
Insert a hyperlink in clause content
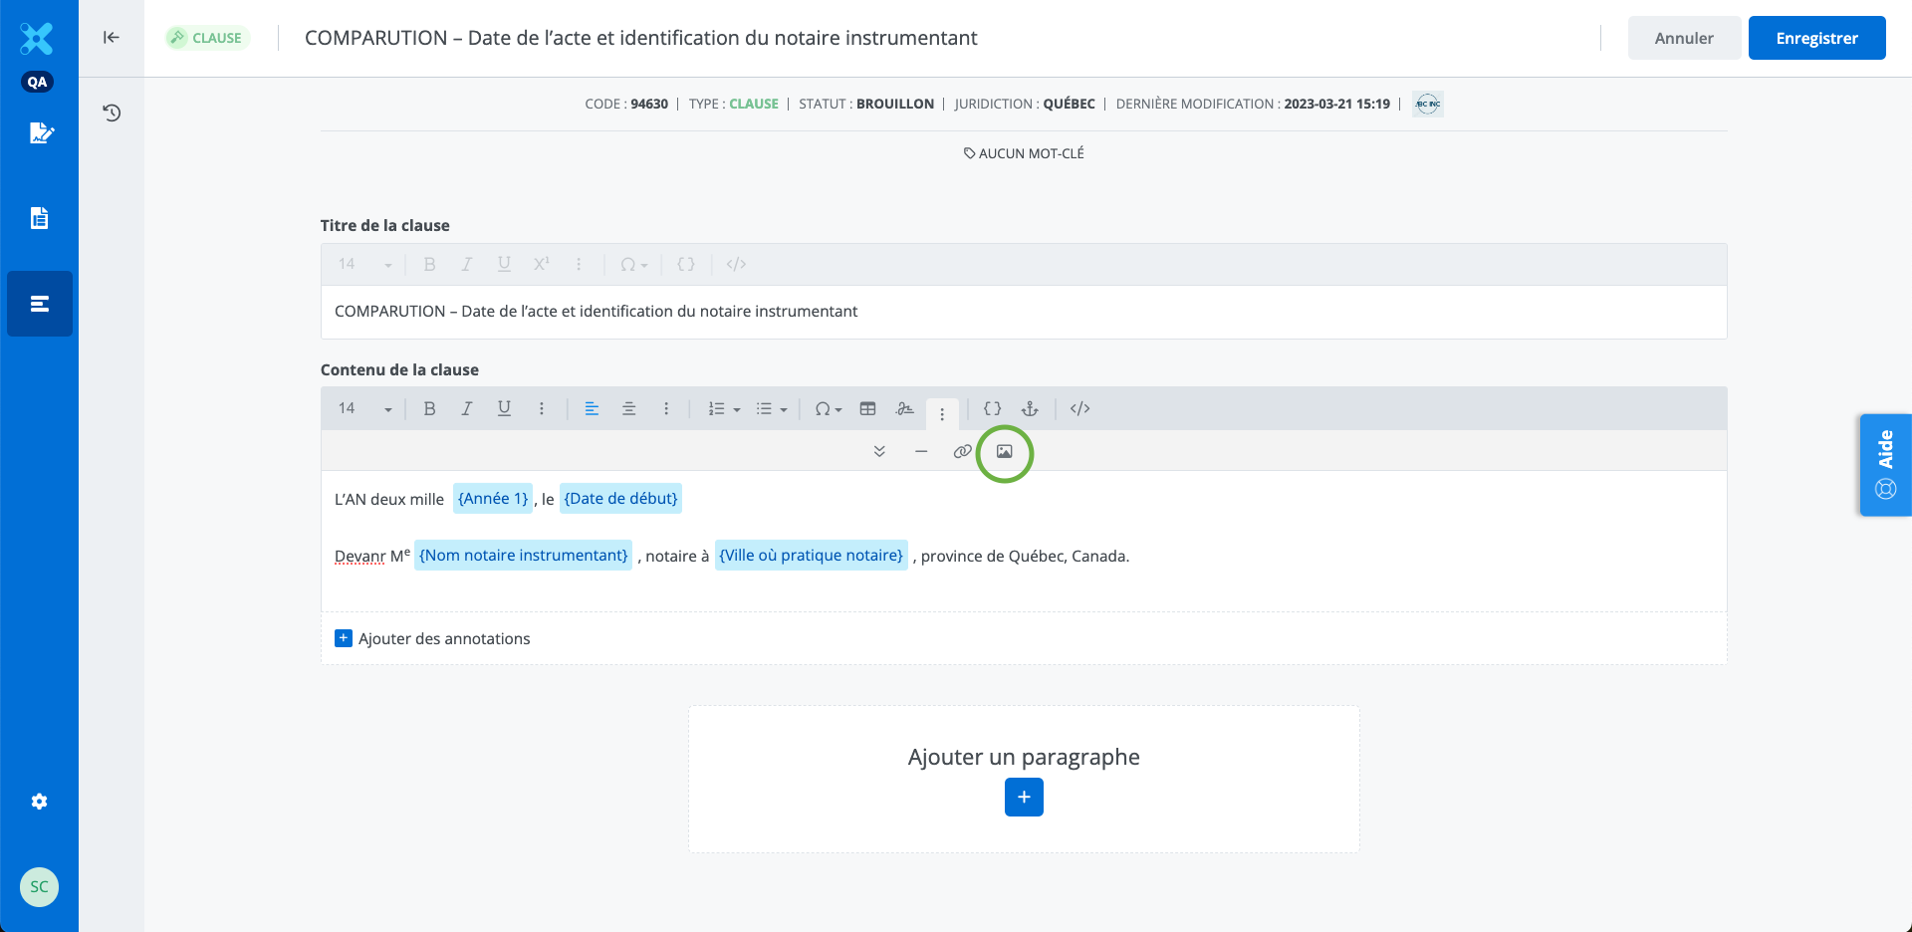(962, 452)
